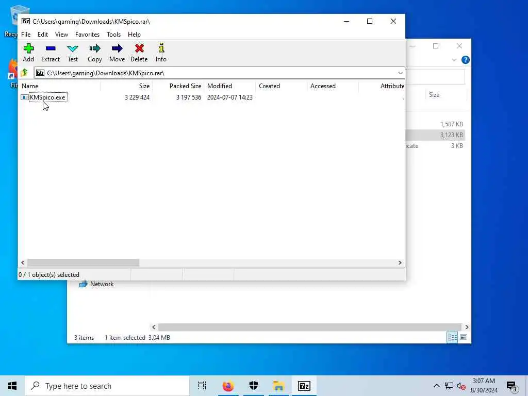Select the KMSpico.exe file name
This screenshot has width=528, height=396.
coord(47,97)
